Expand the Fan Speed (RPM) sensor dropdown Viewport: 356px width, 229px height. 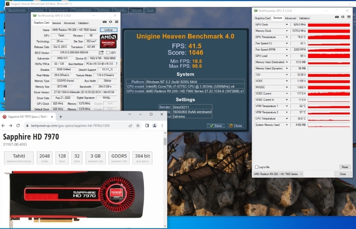pyautogui.click(x=287, y=49)
